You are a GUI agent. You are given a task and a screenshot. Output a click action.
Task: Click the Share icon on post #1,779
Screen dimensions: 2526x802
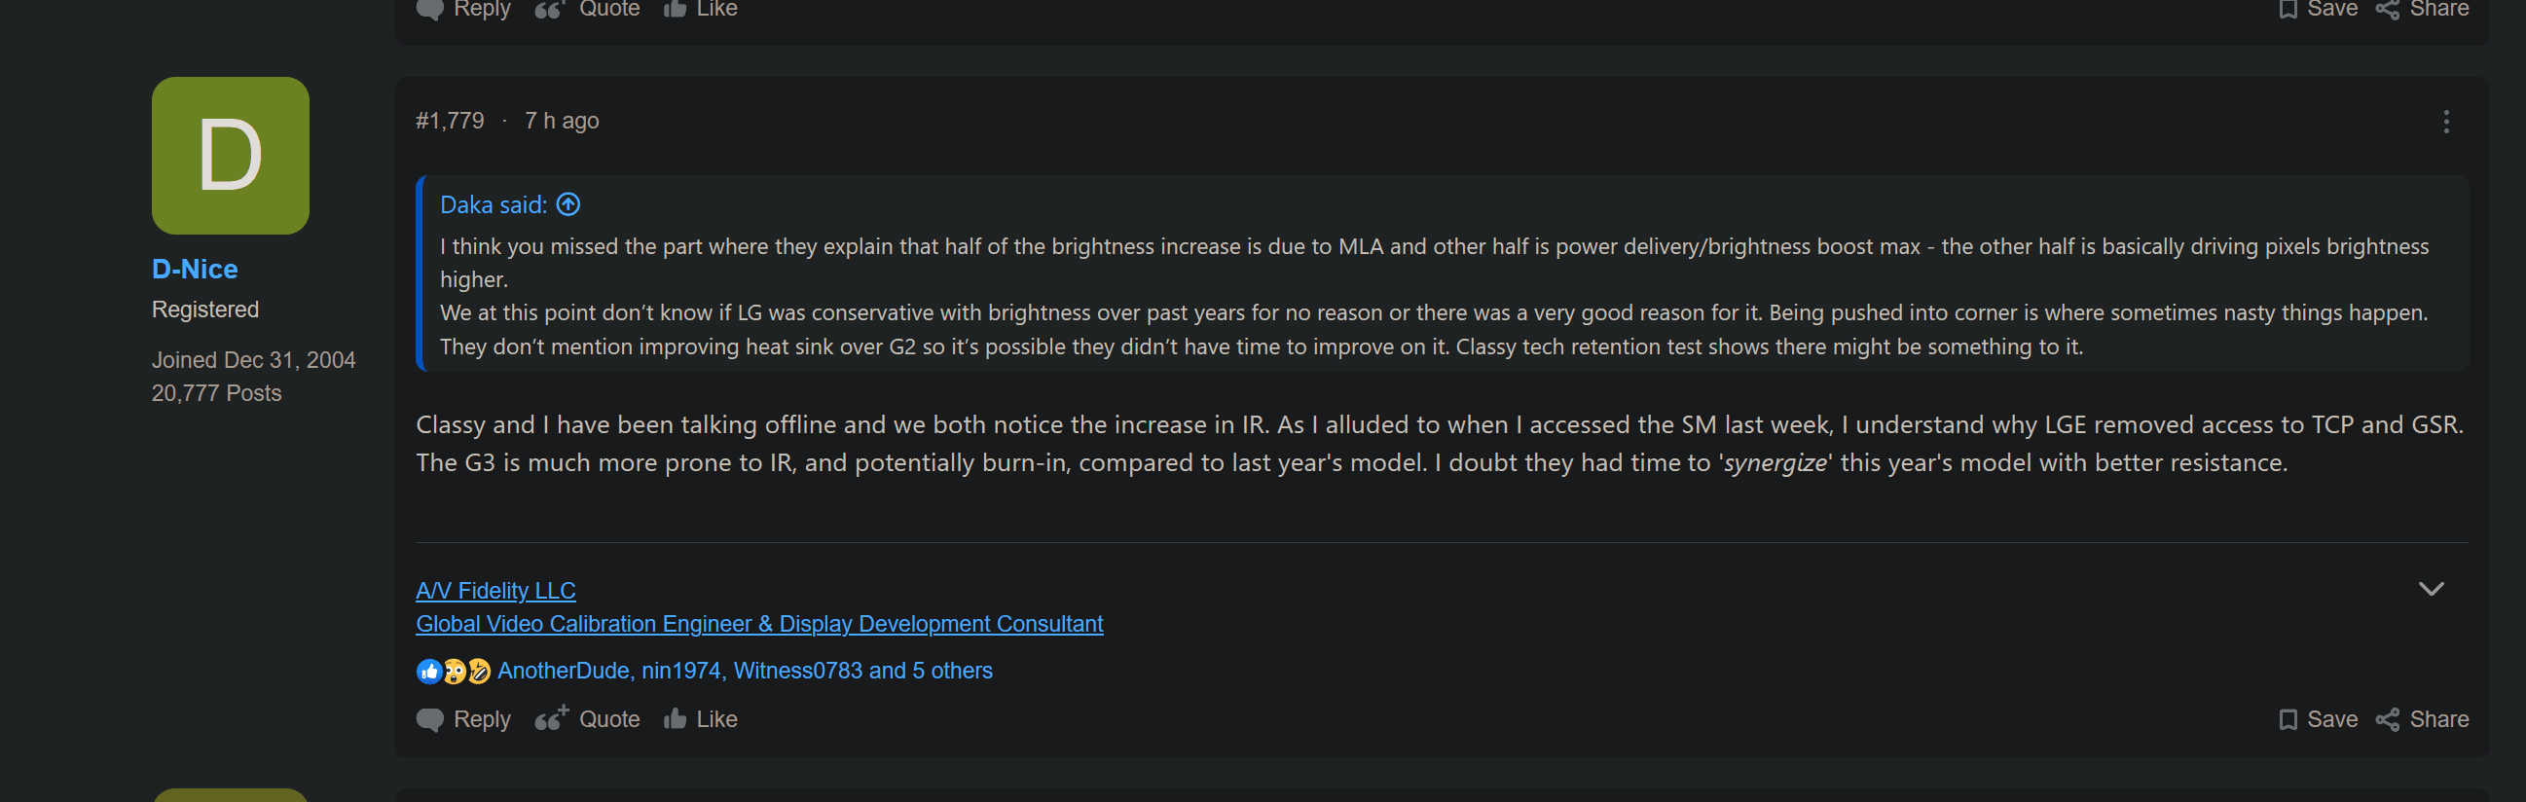coord(2388,719)
